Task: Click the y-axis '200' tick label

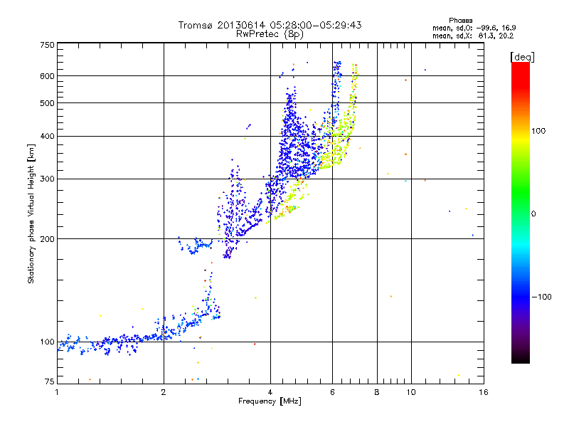Action: (x=47, y=239)
